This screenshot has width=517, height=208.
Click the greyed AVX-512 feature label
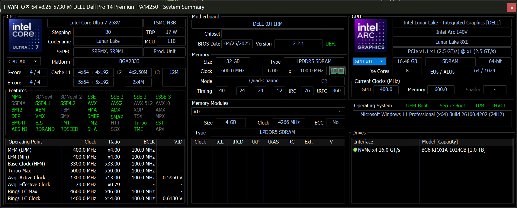pyautogui.click(x=143, y=103)
